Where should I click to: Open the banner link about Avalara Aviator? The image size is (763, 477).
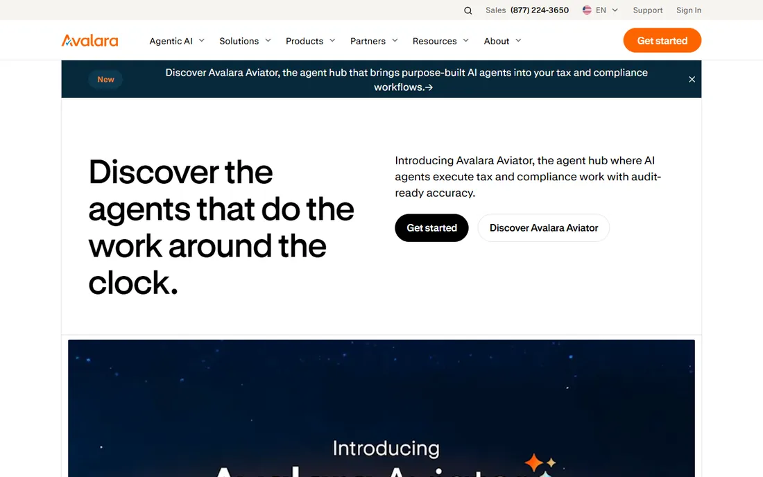pos(406,80)
